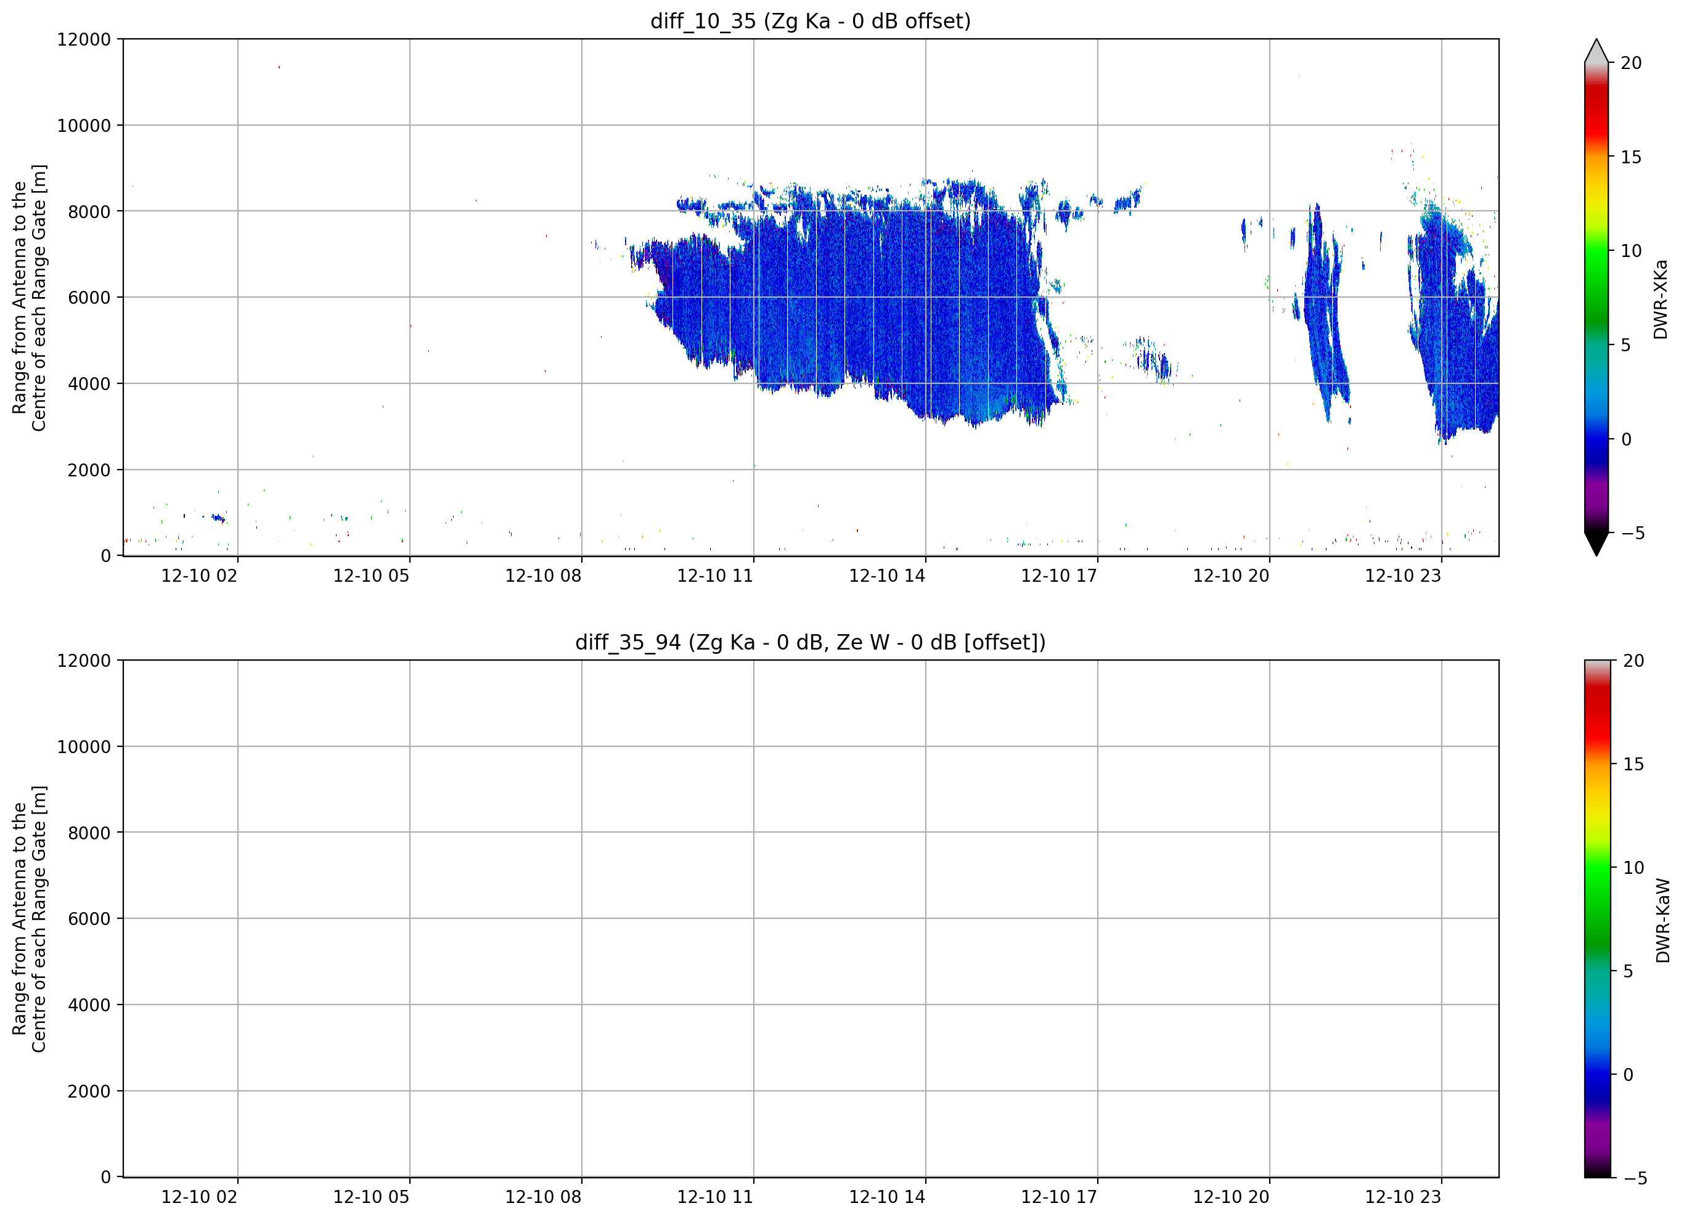
Task: Click tick '8000' on the diff_10_35 y-axis
Action: (89, 211)
